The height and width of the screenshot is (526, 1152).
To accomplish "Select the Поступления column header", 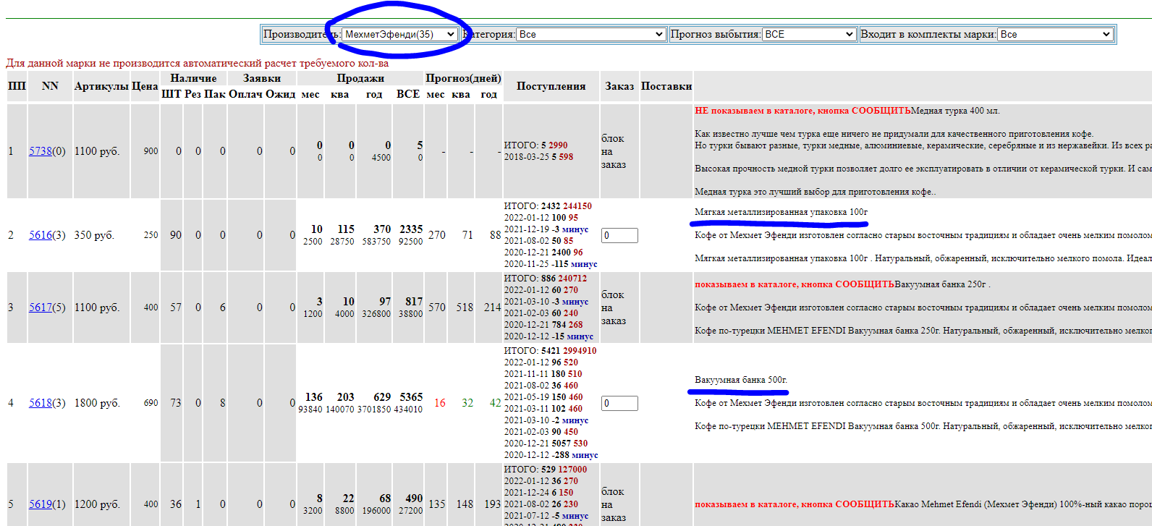I will tap(551, 86).
